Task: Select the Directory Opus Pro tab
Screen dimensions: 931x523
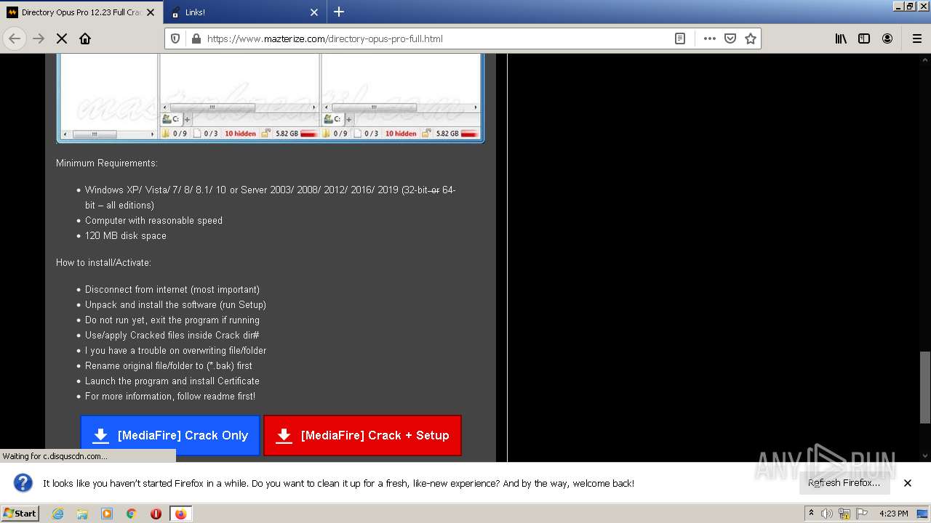Action: 81,12
